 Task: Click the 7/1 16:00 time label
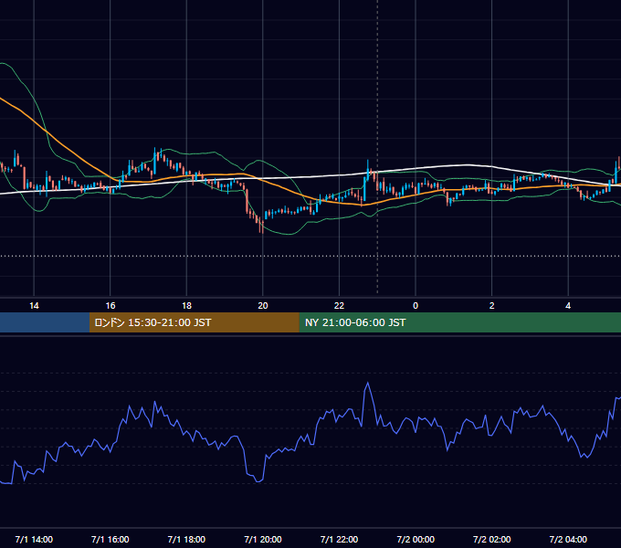[111, 539]
